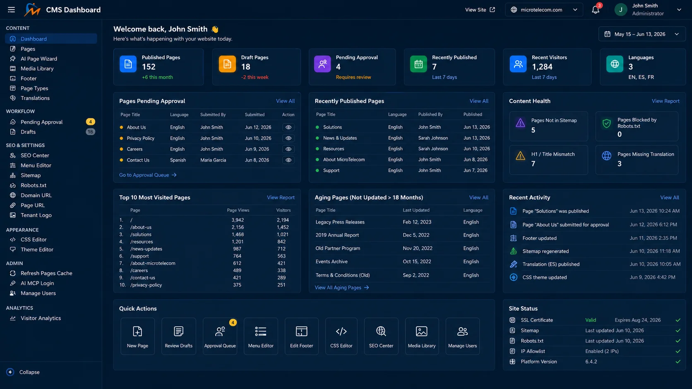Image resolution: width=692 pixels, height=389 pixels.
Task: Click the Recent Visitors people icon
Action: click(518, 64)
